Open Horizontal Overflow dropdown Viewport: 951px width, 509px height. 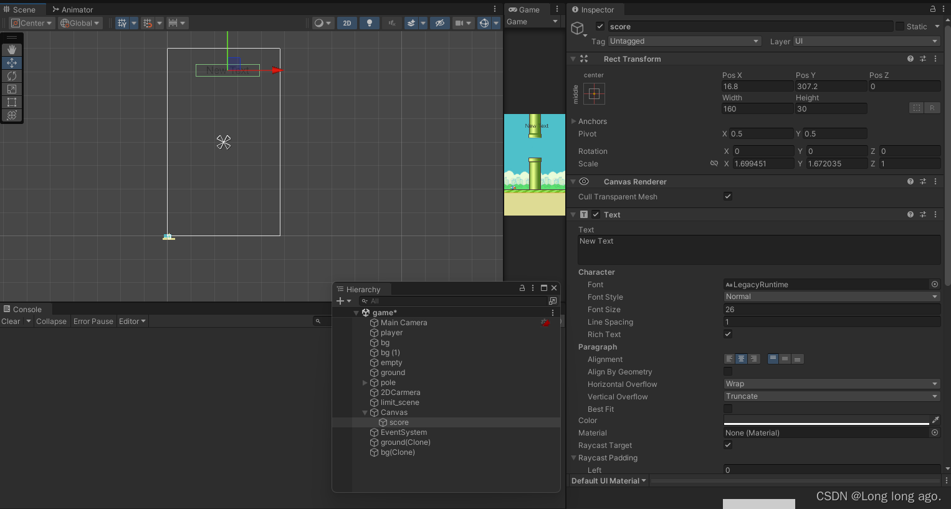[x=832, y=384]
